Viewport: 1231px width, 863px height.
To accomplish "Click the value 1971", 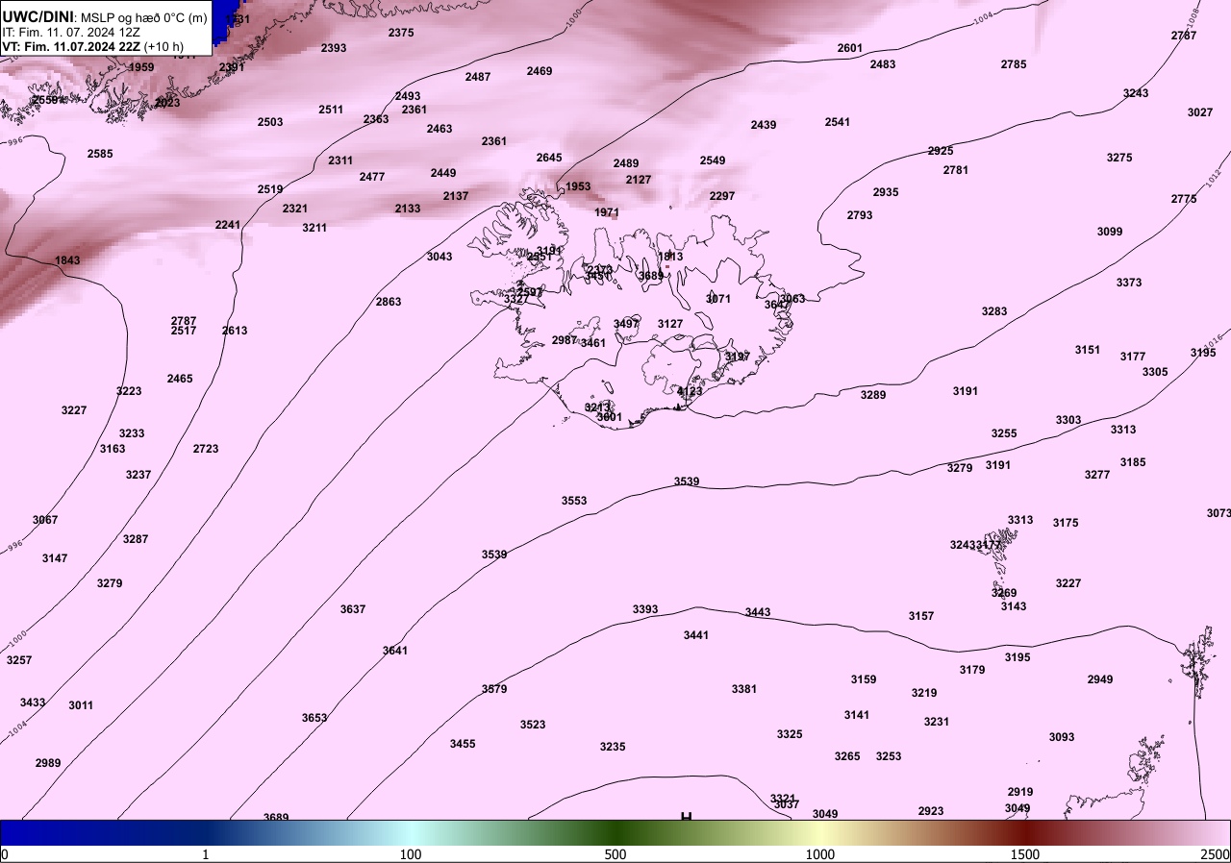I will pos(607,212).
